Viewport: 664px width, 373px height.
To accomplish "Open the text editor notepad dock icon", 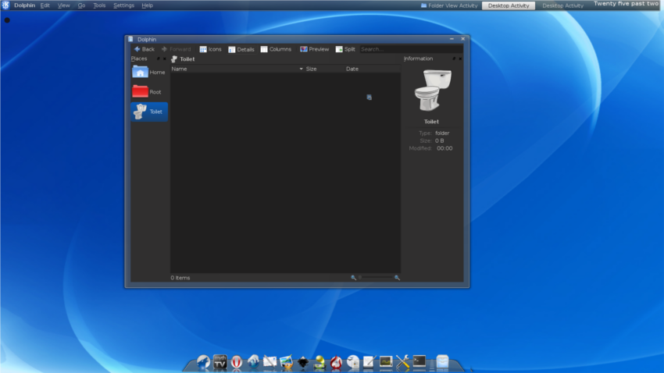I will pyautogui.click(x=369, y=362).
